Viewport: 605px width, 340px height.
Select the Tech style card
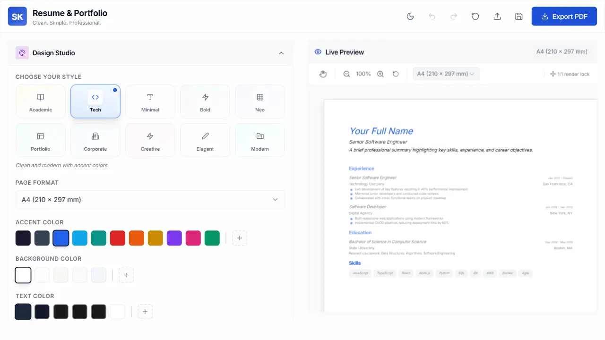tap(95, 102)
